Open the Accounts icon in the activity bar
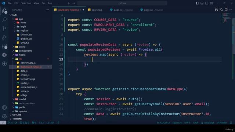 pos(4,107)
